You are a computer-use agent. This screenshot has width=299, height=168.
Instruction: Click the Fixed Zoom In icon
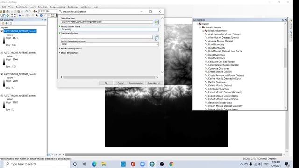pos(12,15)
